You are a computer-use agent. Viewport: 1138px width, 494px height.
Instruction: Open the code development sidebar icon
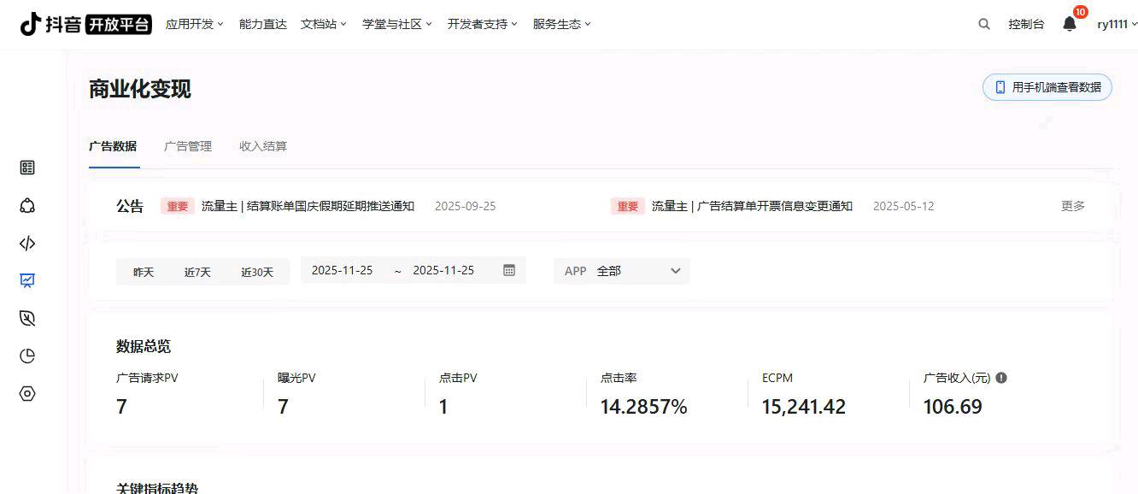26,244
